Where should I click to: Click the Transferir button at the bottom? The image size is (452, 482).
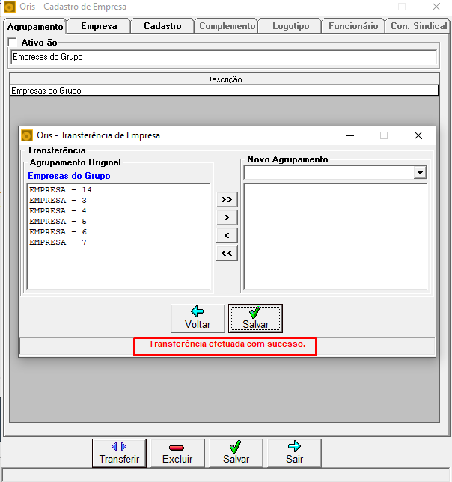click(x=119, y=453)
